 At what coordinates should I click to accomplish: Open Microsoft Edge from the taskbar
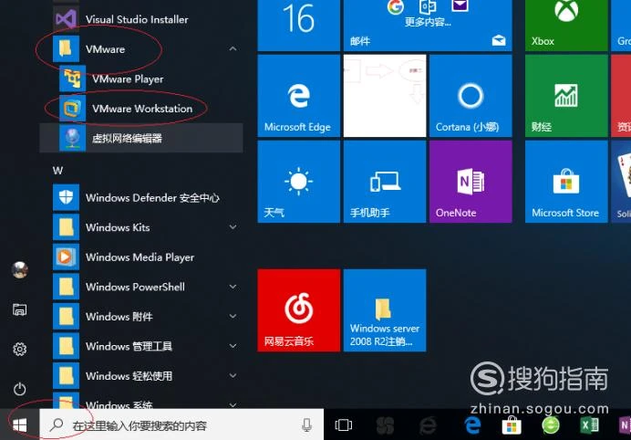472,424
